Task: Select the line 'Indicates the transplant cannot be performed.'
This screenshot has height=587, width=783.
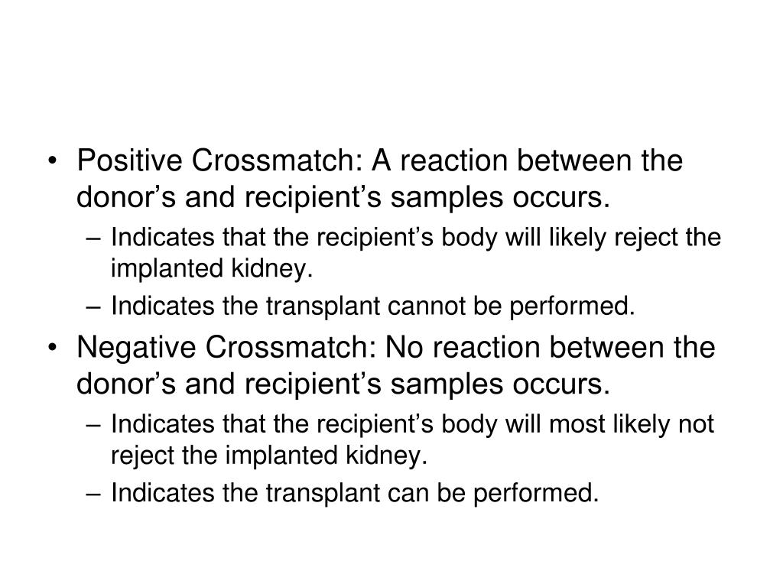Action: coord(373,306)
